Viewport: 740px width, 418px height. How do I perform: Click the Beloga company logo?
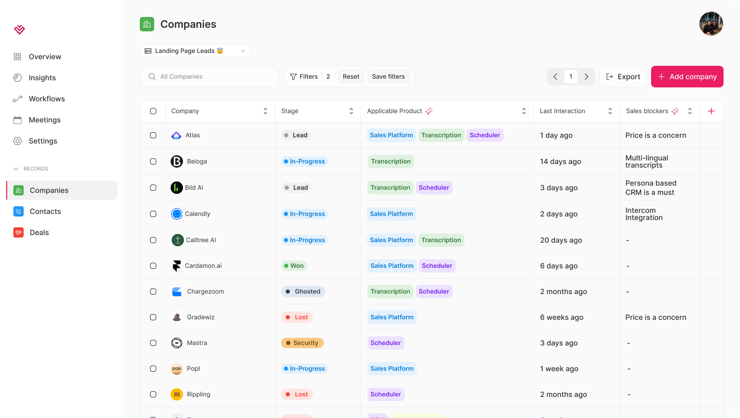pos(177,161)
